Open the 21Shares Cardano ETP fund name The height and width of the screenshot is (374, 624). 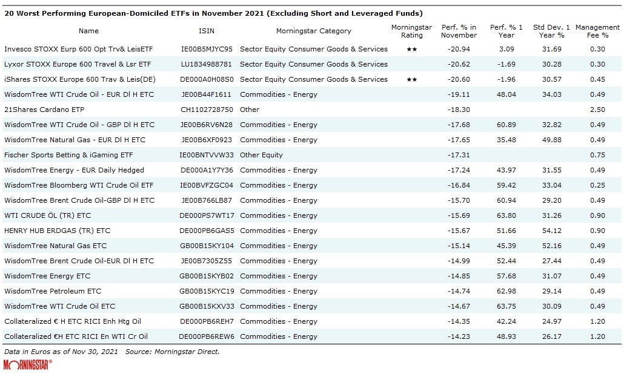point(44,110)
